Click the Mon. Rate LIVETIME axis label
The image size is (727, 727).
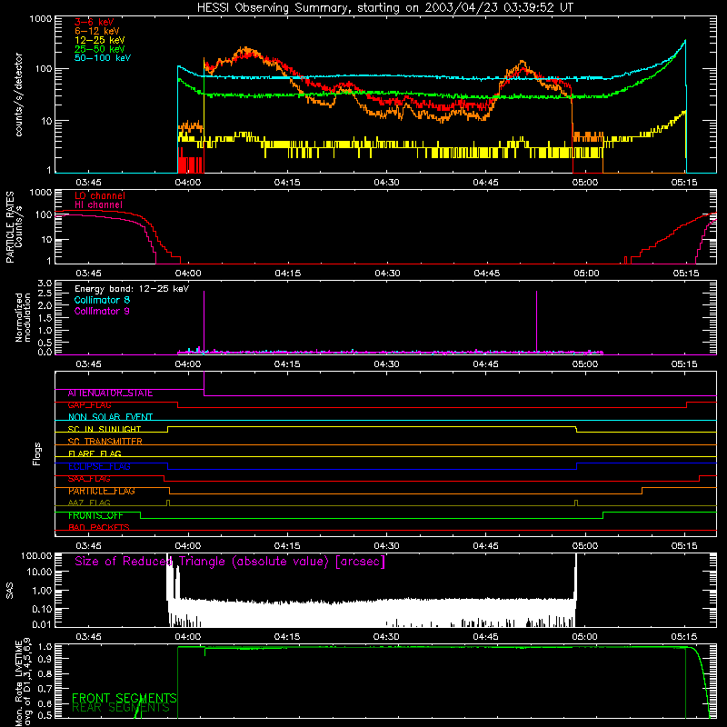[x=23, y=682]
